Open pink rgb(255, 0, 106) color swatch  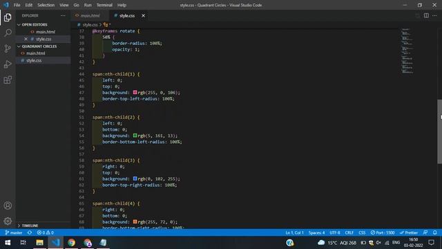[x=135, y=92]
